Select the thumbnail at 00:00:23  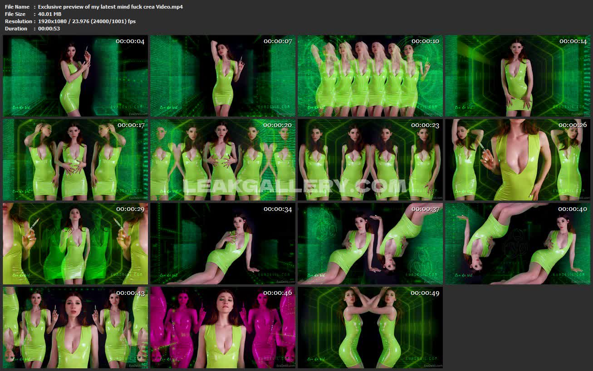click(370, 160)
